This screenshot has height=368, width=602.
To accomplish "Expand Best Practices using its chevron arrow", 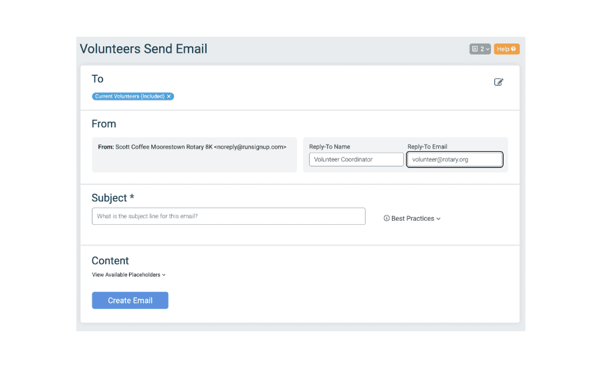I will 438,219.
